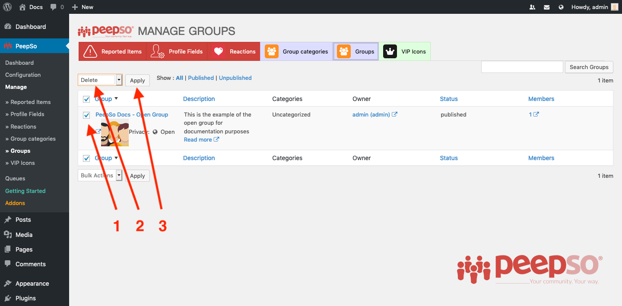This screenshot has height=306, width=622.
Task: Open the envelope messages icon in admin bar
Action: (547, 7)
